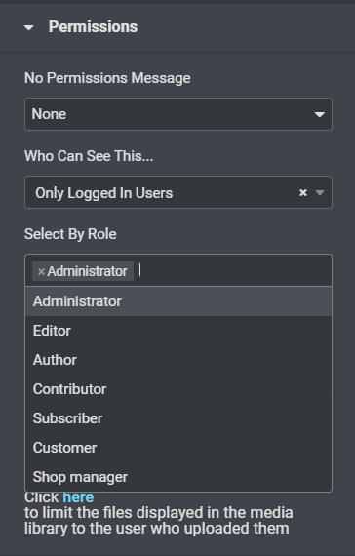The height and width of the screenshot is (556, 355).
Task: Click the No Permissions Message label
Action: (x=107, y=78)
